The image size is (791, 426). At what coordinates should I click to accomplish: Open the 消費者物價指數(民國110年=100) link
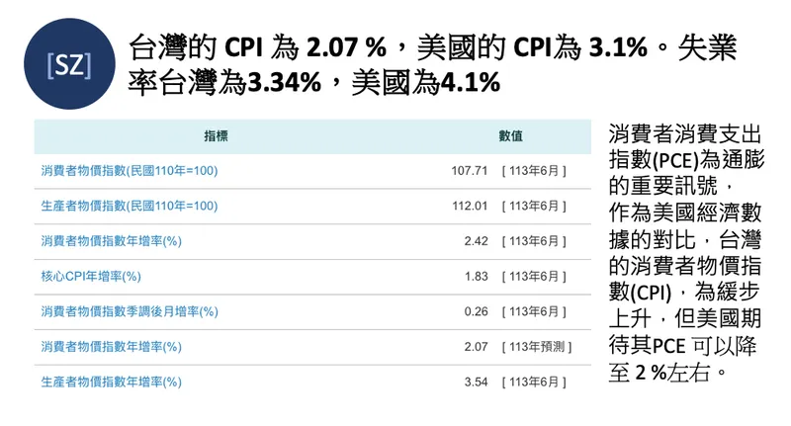tap(129, 171)
